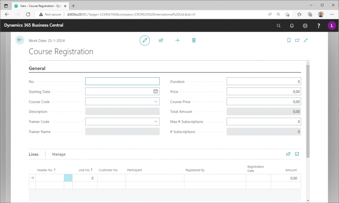Click the Participant column header
This screenshot has height=203, width=339.
point(134,170)
